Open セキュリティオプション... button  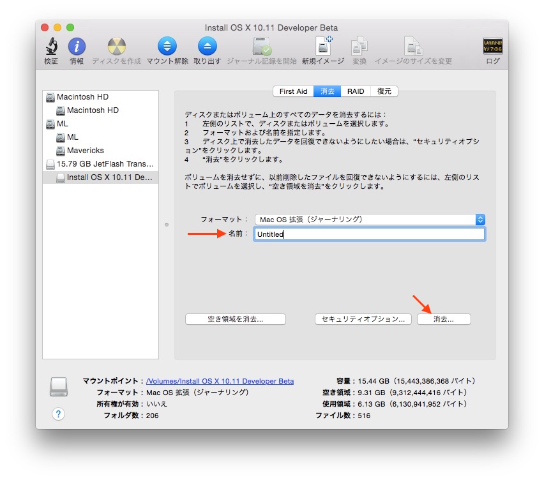pos(363,319)
